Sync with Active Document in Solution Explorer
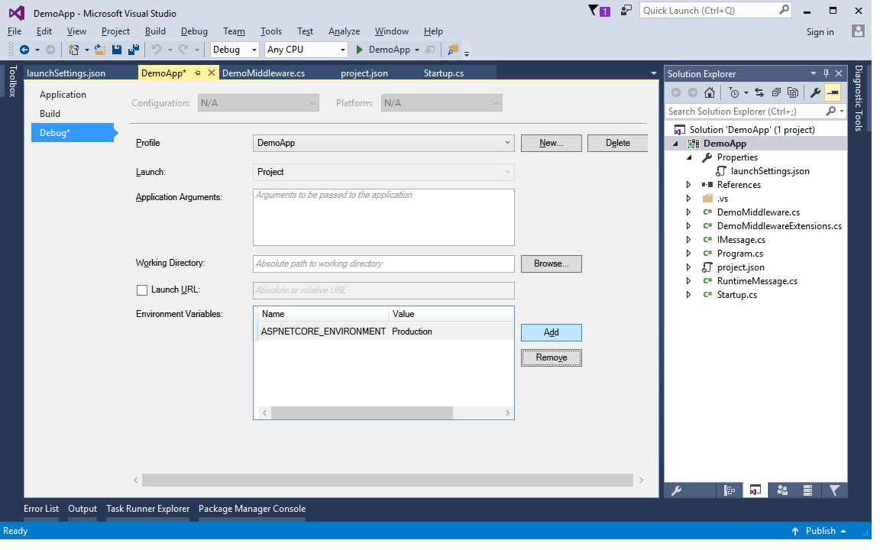The image size is (880, 550). pos(759,92)
